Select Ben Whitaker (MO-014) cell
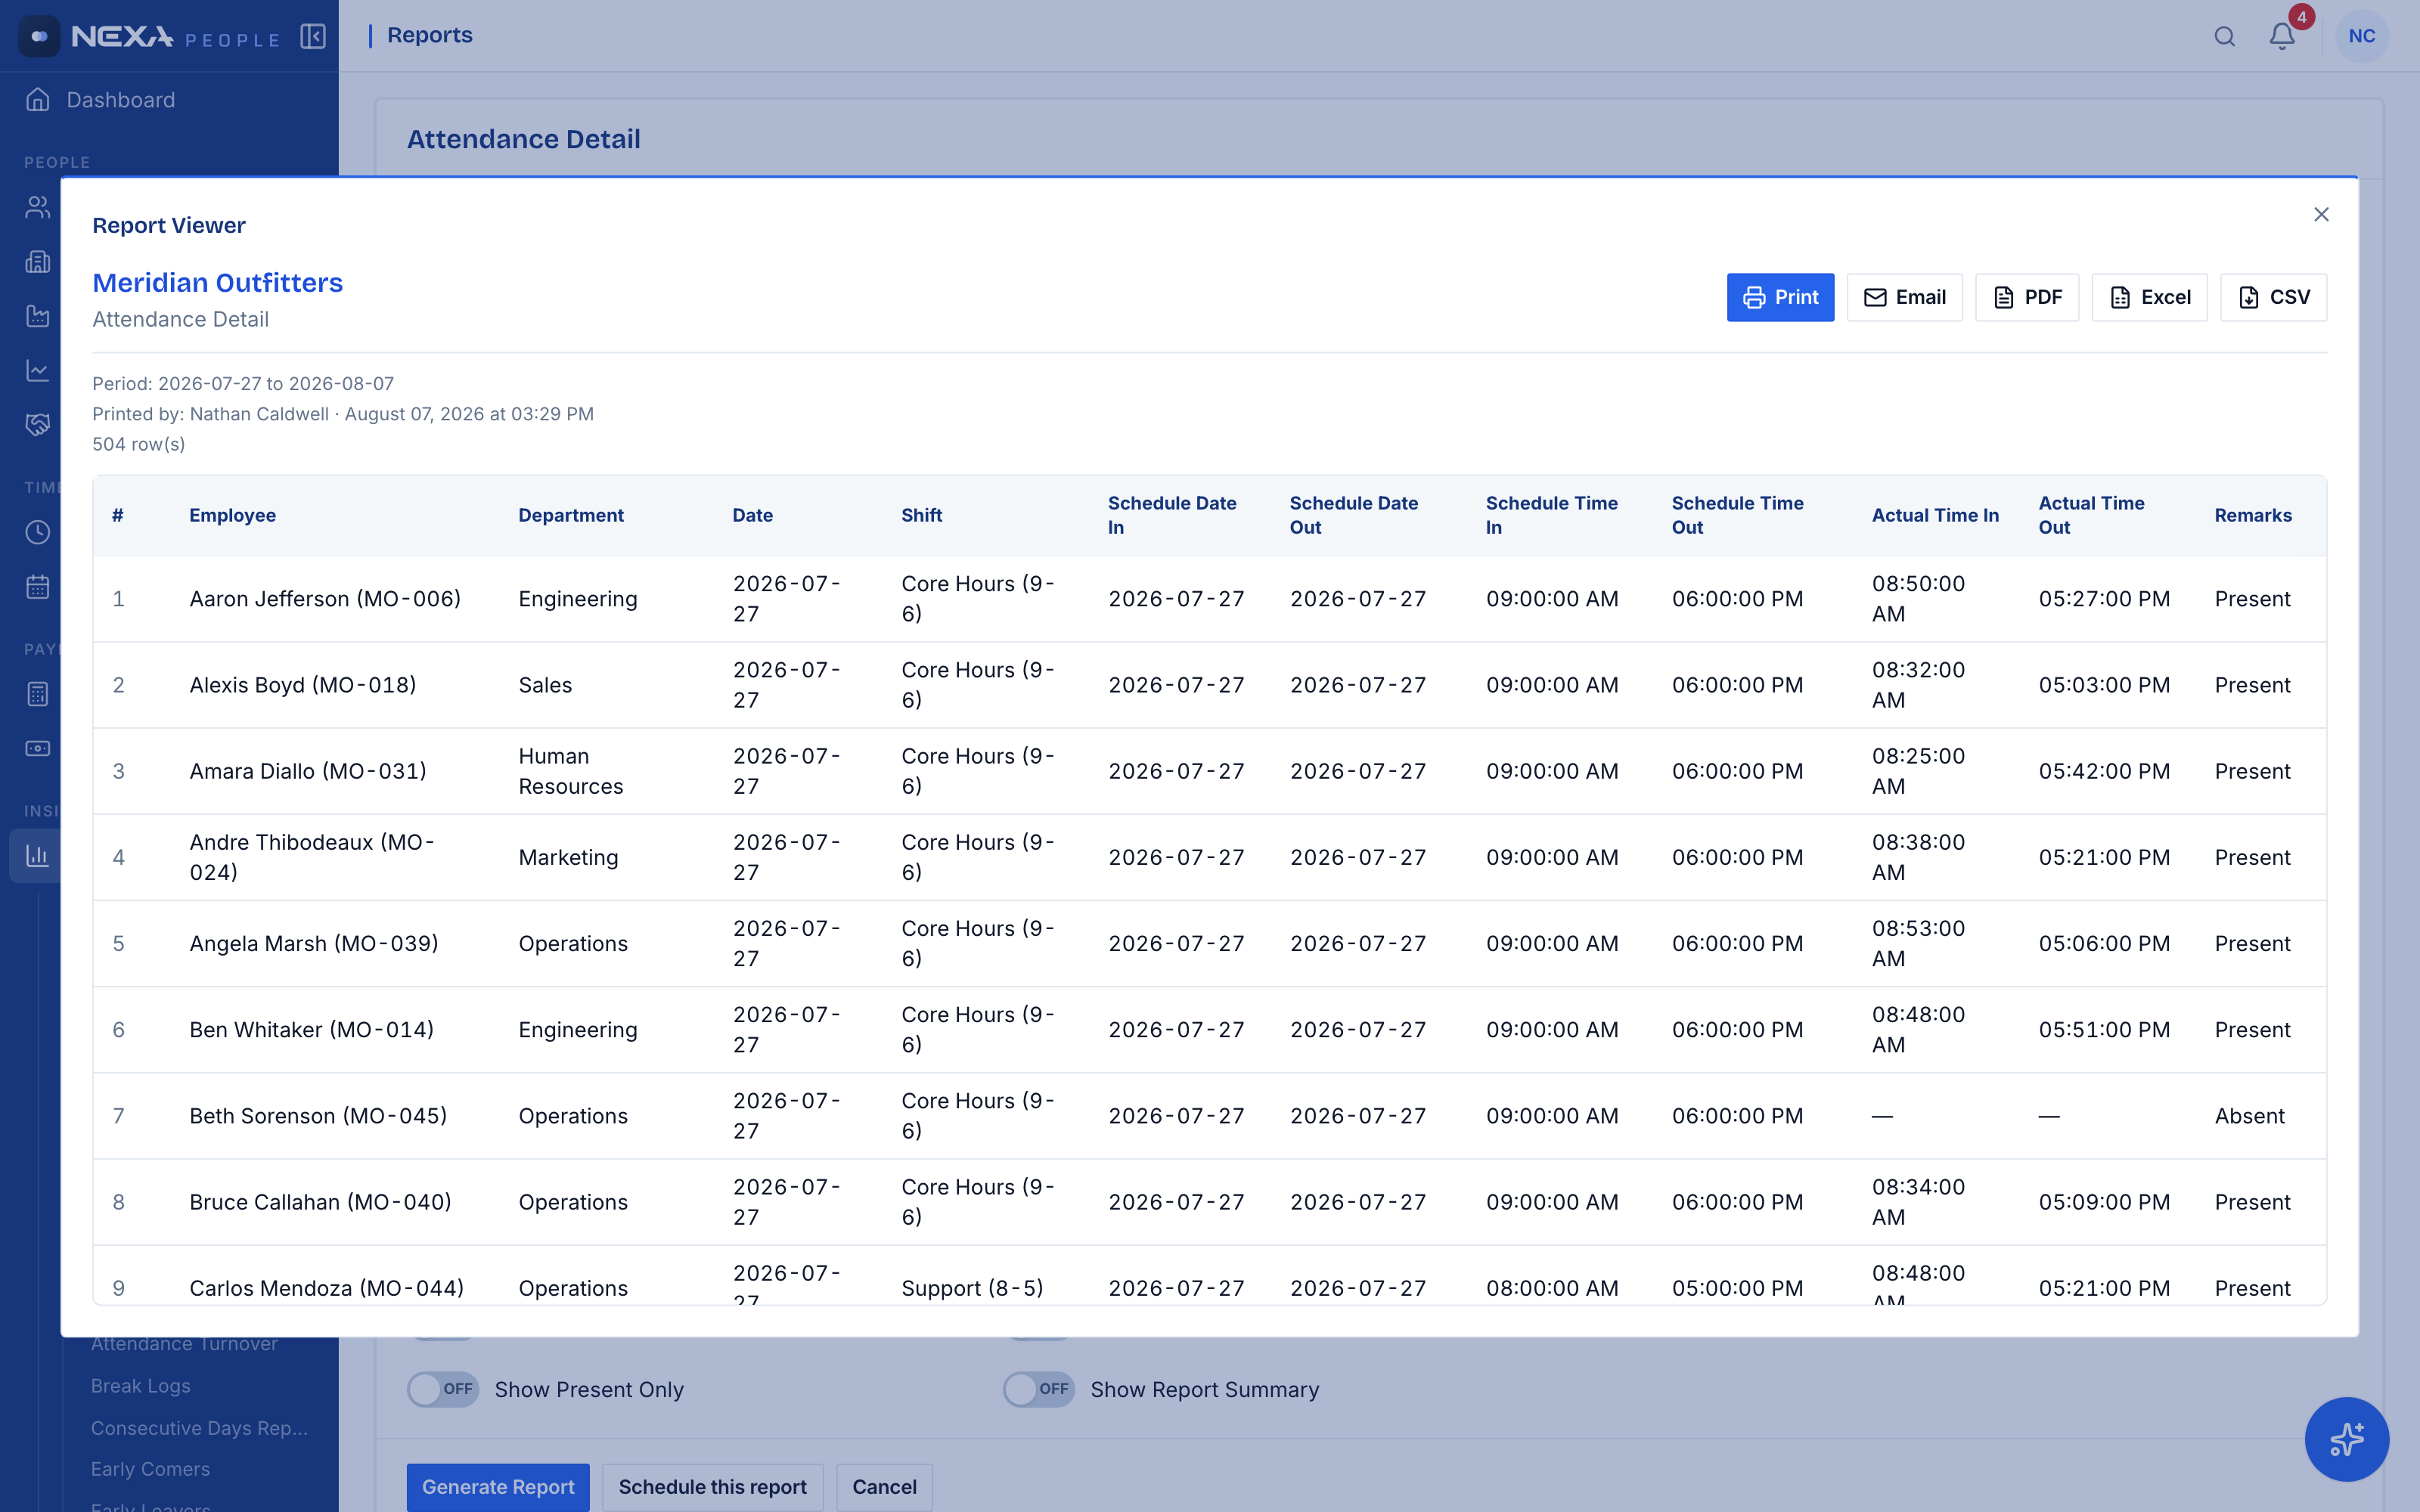The image size is (2420, 1512). (312, 1029)
